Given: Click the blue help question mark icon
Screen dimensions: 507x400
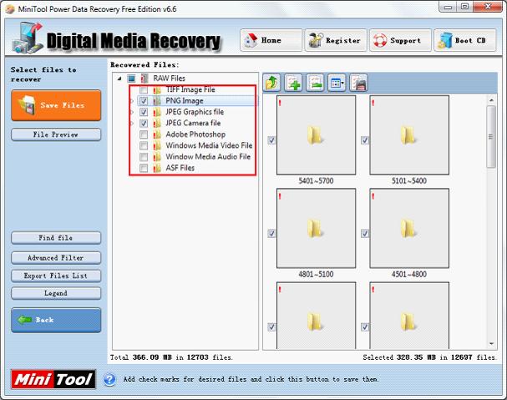Looking at the screenshot, I should point(109,379).
